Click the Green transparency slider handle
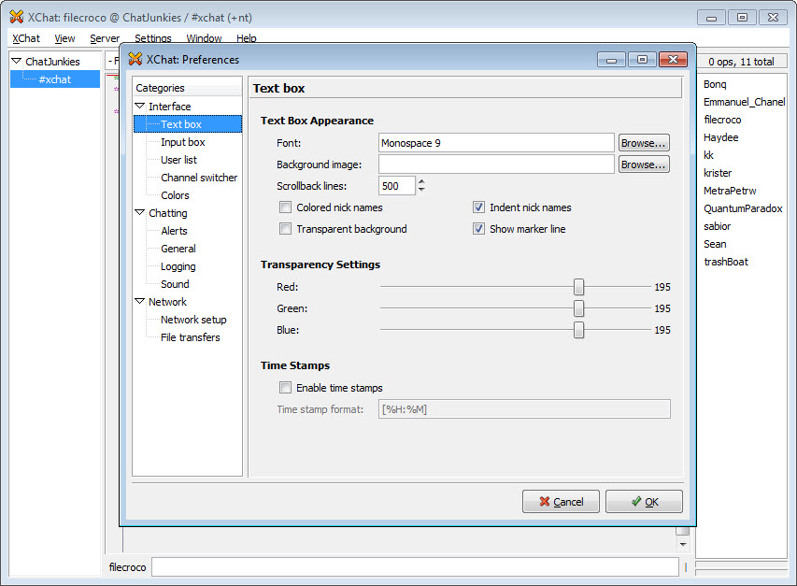Screen dimensions: 797x586 (578, 308)
